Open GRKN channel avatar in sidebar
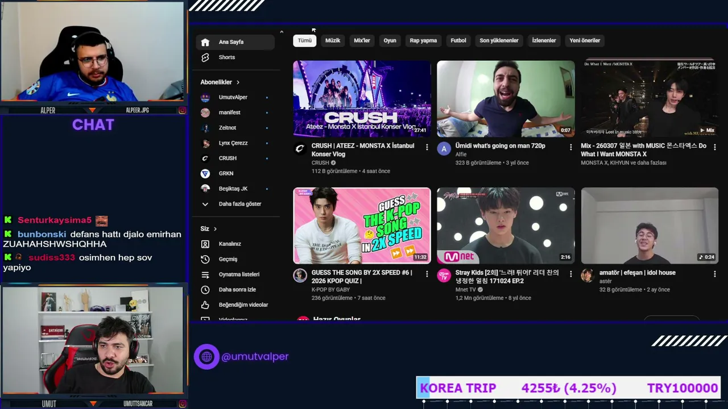The image size is (728, 409). [205, 173]
